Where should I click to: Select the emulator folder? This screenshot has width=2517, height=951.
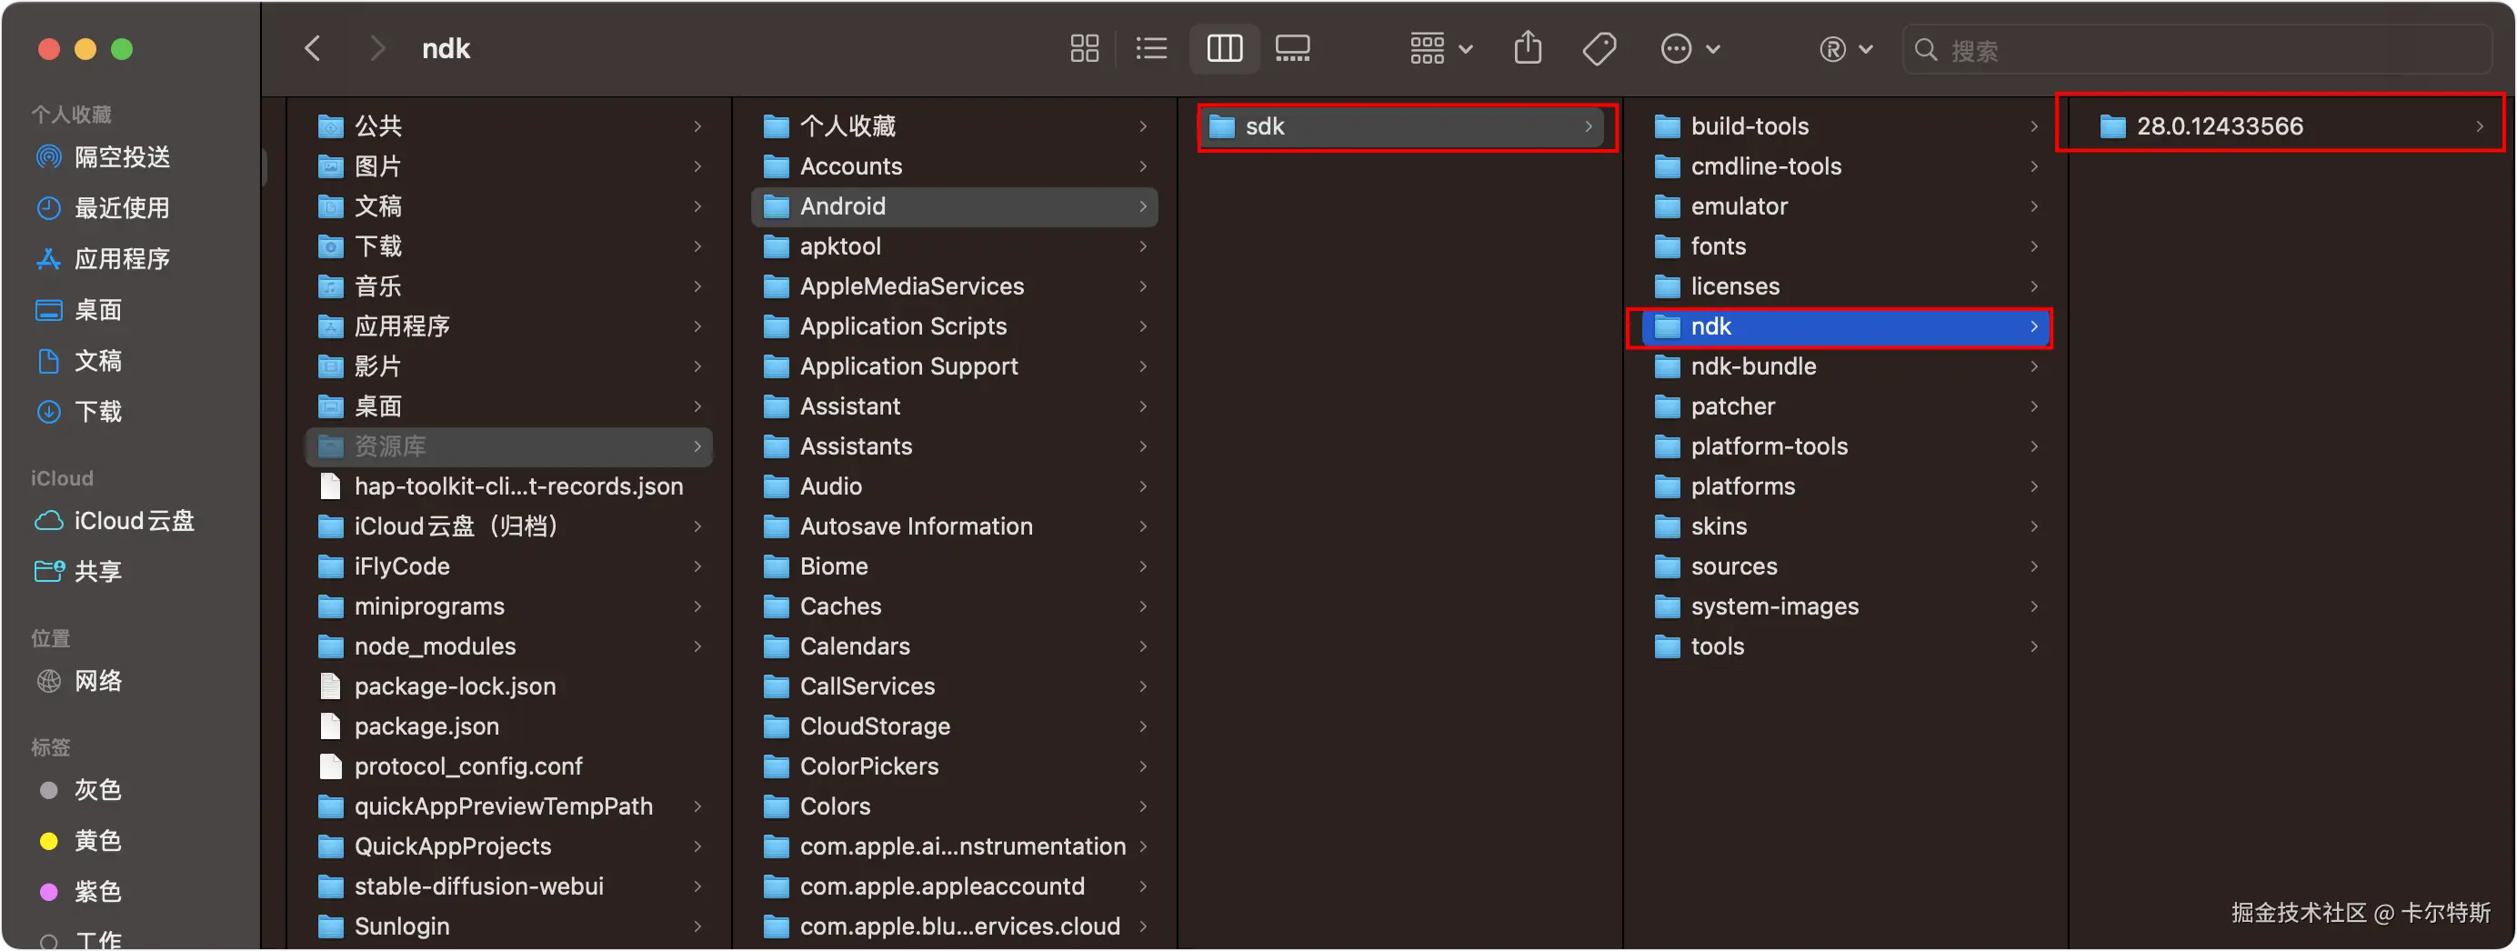click(1846, 206)
